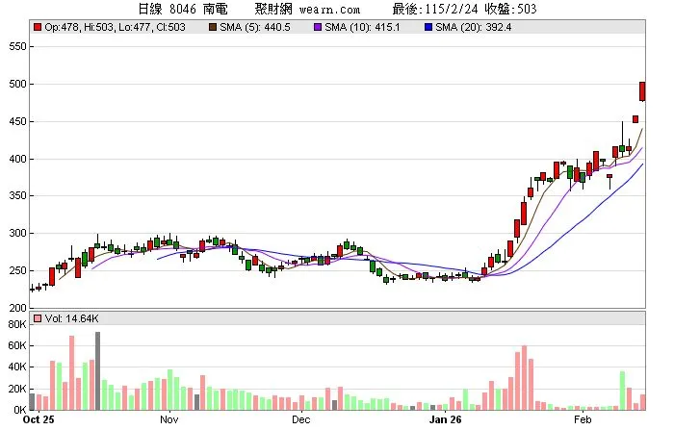
Task: Click the 'Jan 26' date axis label
Action: 445,419
